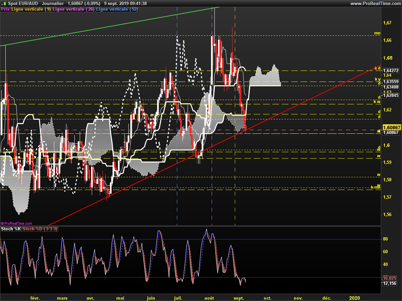Click the 1,60867 (-0,09%) quote in the header
This screenshot has width=402, height=301.
[84, 3]
